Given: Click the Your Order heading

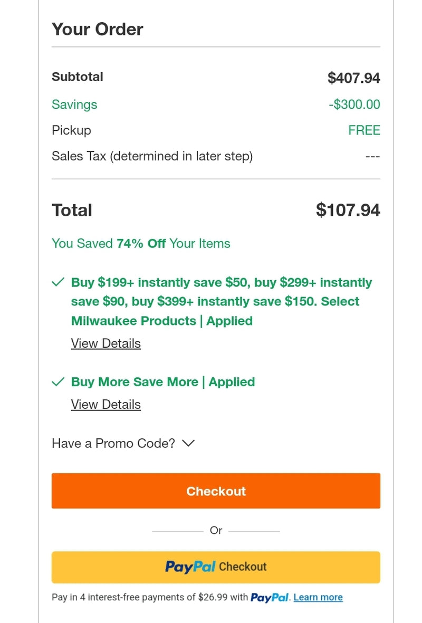Looking at the screenshot, I should [x=97, y=29].
